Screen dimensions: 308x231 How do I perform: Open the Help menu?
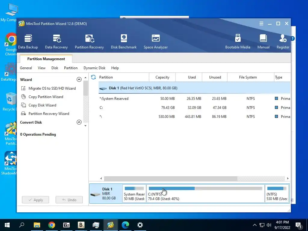click(x=115, y=68)
